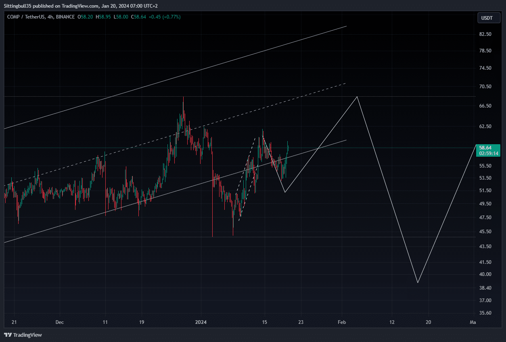The width and height of the screenshot is (506, 342).
Task: Click the 82.50 price axis label
Action: tap(485, 35)
